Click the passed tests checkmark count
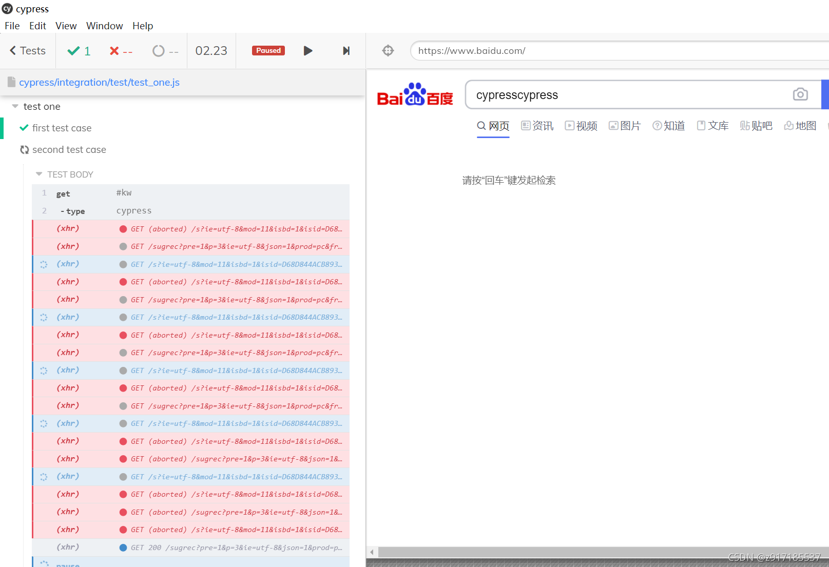Viewport: 829px width, 567px height. tap(79, 51)
